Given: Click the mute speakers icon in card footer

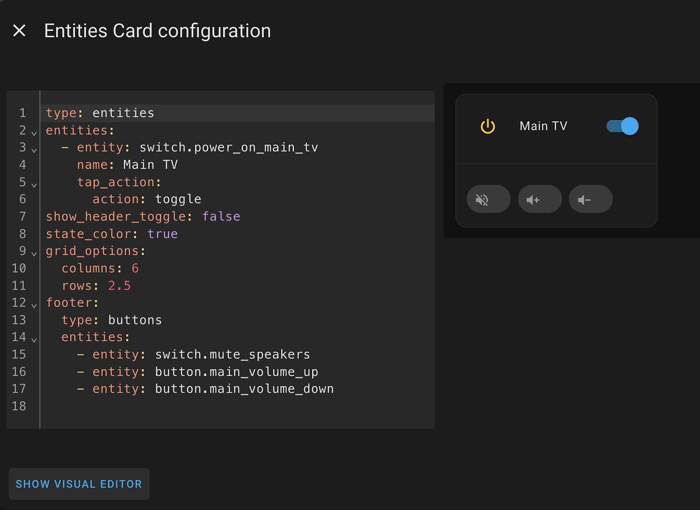Looking at the screenshot, I should pos(488,199).
